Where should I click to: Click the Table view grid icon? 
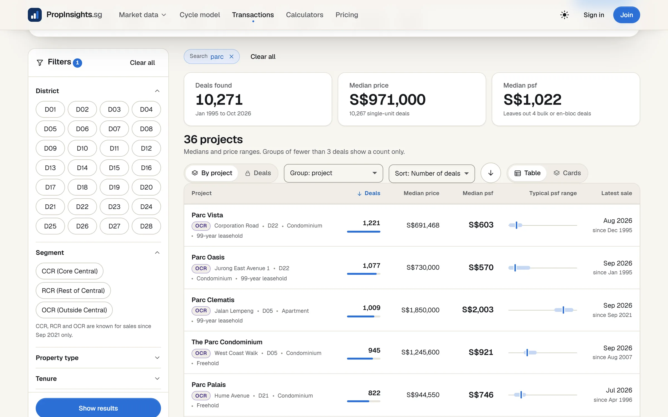[x=517, y=173]
